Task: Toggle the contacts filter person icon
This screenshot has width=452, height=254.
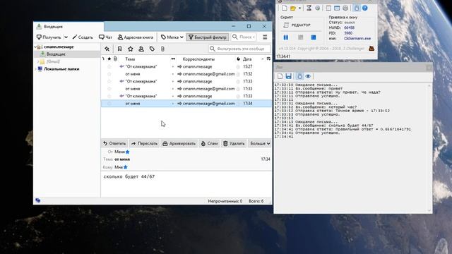Action: click(x=141, y=49)
